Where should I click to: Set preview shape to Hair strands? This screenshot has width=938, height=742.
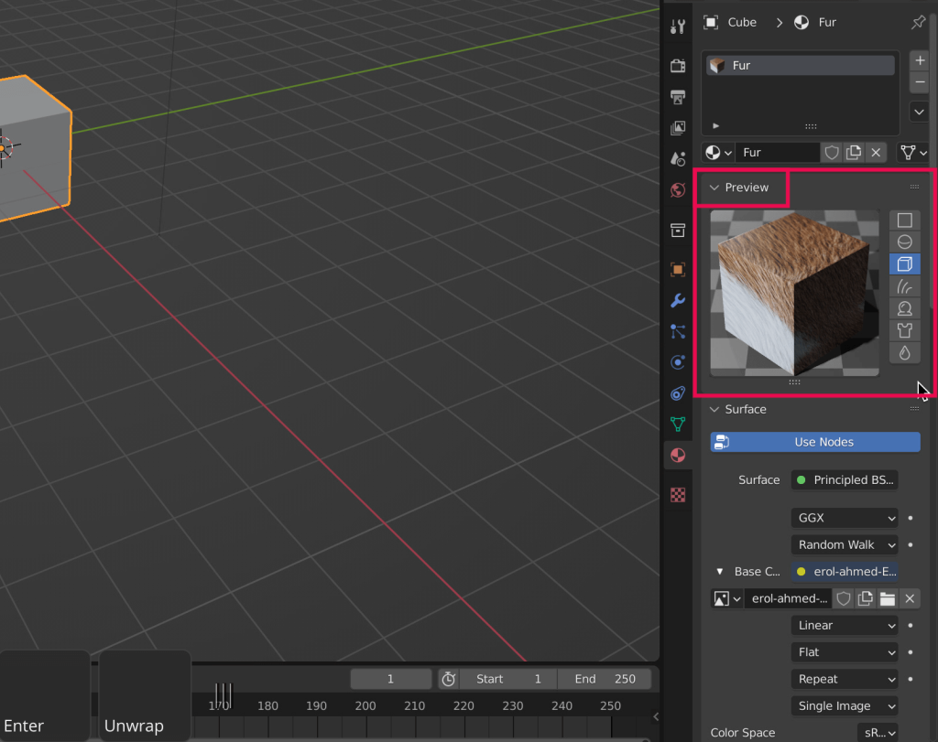click(x=904, y=286)
